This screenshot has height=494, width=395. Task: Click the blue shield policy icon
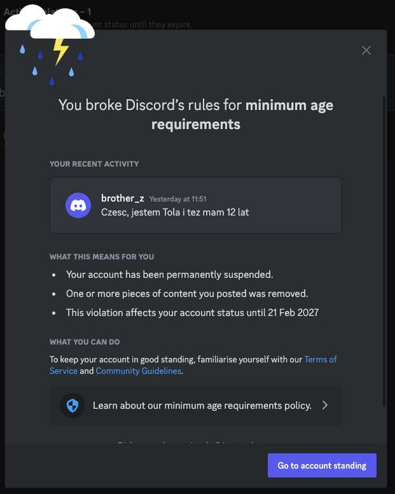click(x=73, y=405)
